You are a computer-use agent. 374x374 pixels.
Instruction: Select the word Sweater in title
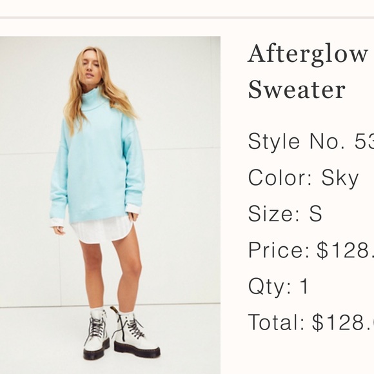coord(297,89)
